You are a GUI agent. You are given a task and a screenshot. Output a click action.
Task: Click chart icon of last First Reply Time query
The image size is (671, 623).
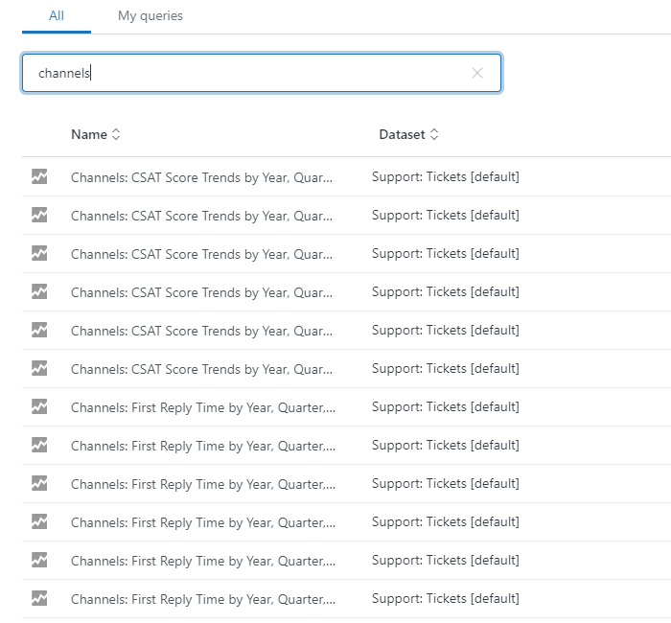point(39,598)
